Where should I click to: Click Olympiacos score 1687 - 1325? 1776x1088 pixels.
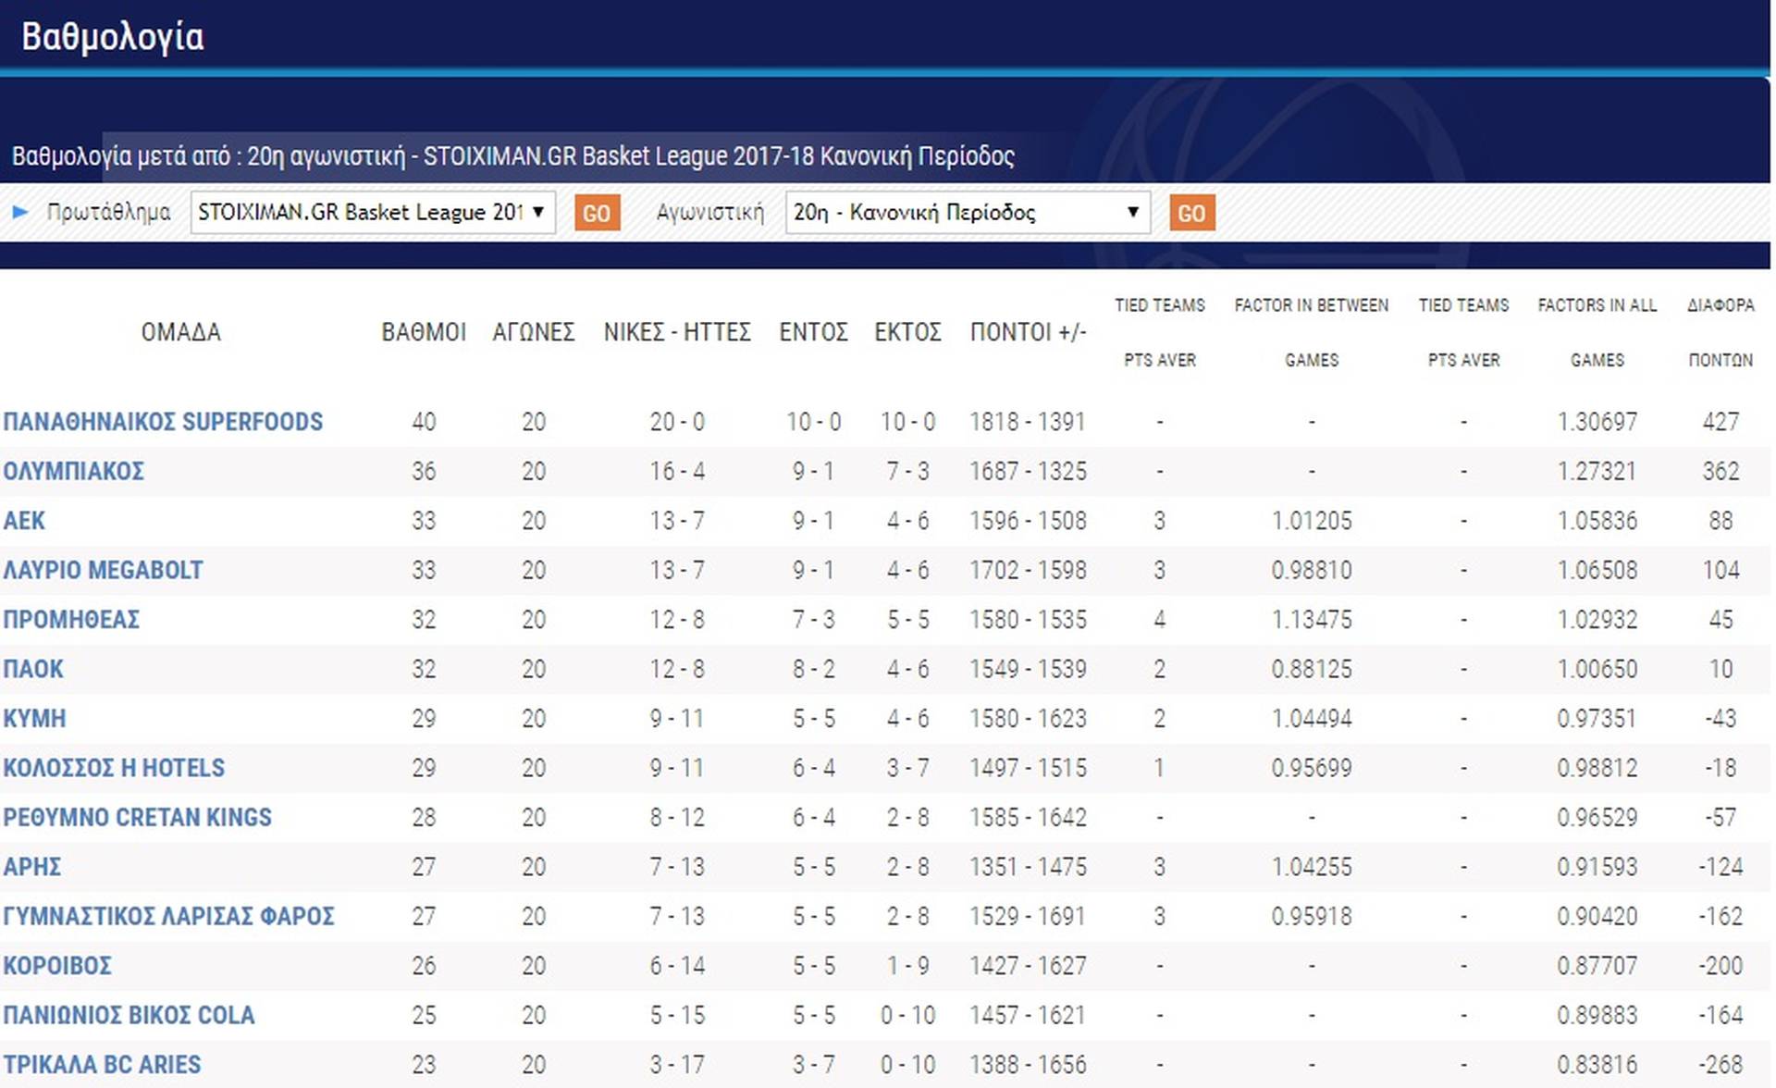pyautogui.click(x=1028, y=471)
